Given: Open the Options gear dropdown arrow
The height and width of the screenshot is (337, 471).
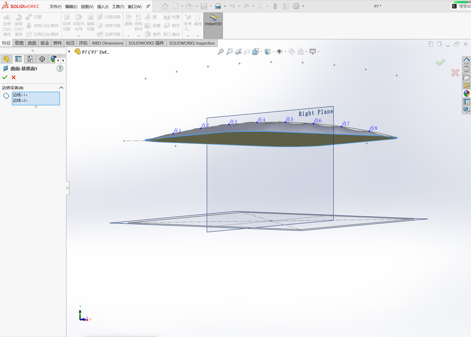Looking at the screenshot, I should 303,6.
